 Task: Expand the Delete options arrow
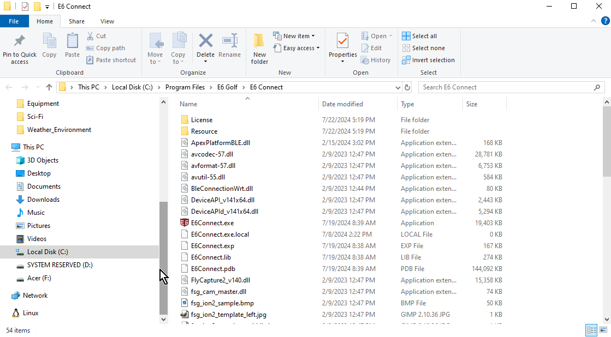[x=205, y=62]
